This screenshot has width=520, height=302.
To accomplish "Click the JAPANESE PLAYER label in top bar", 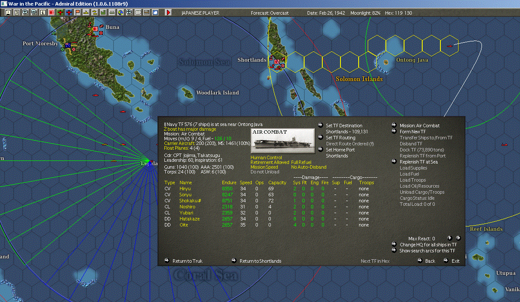I will [x=200, y=13].
